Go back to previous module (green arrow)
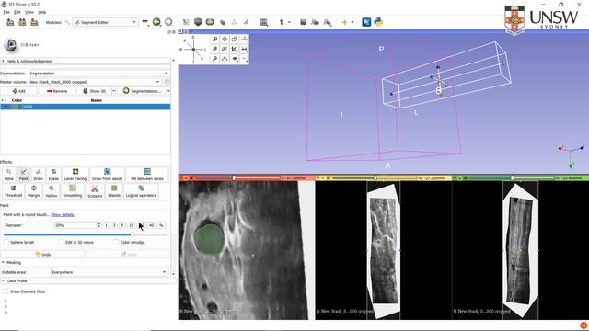This screenshot has width=589, height=331. click(x=156, y=22)
